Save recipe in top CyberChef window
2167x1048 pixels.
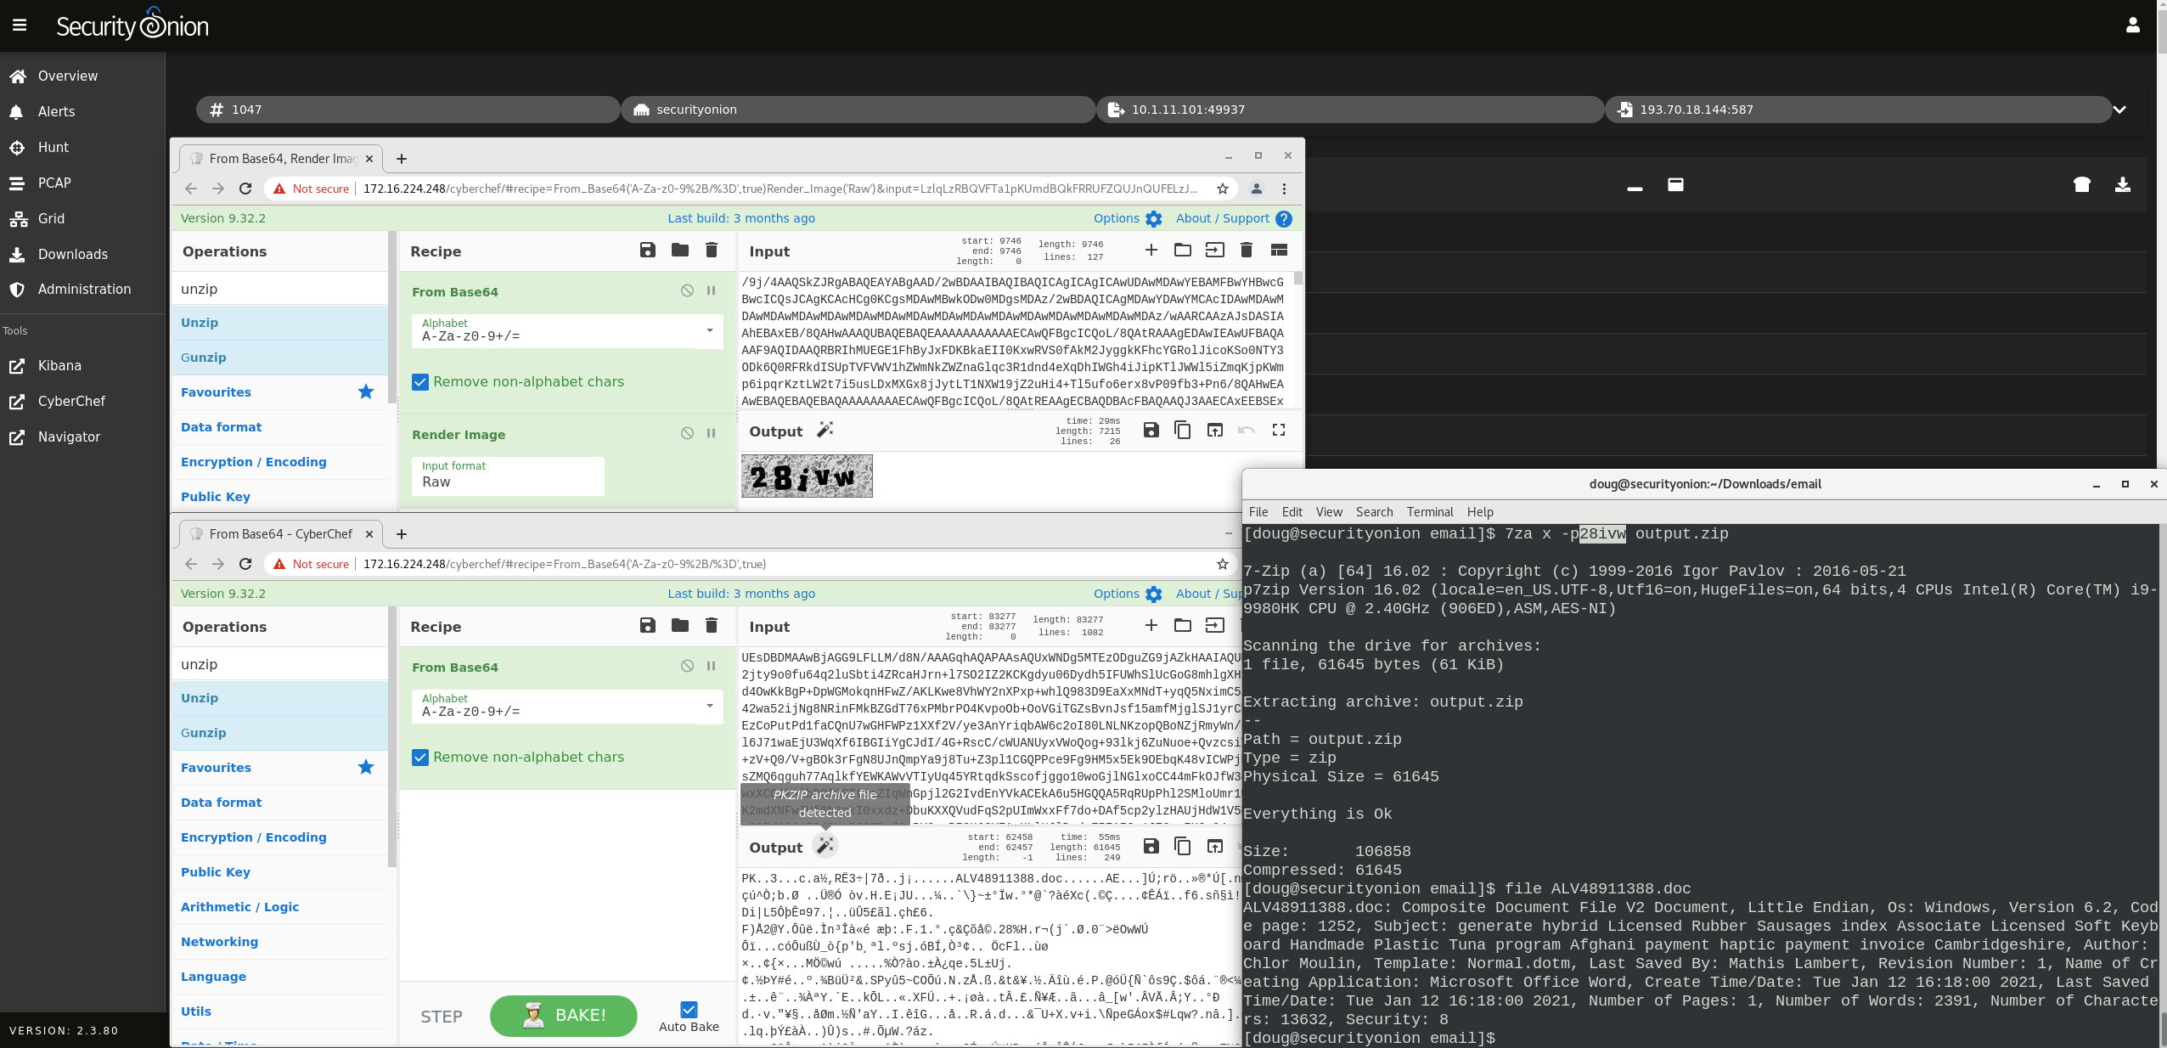click(647, 250)
